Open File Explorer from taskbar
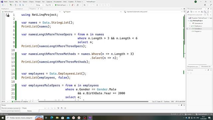The width and height of the screenshot is (213, 120). [x=57, y=118]
